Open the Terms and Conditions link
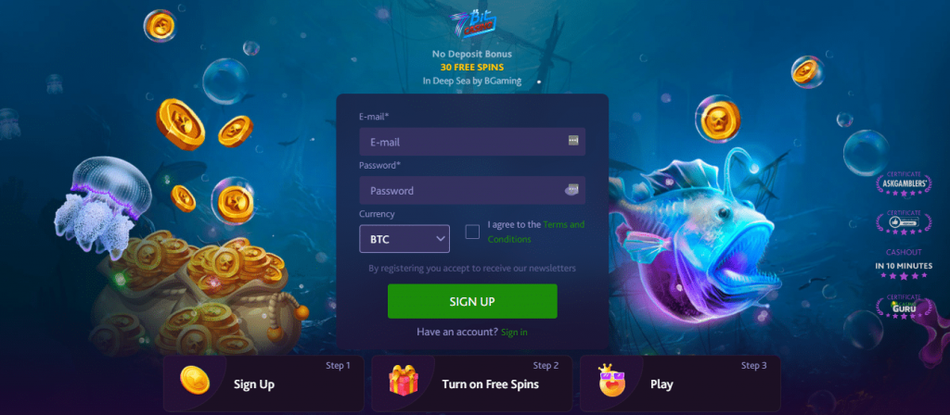Viewport: 950px width, 415px height. point(536,232)
